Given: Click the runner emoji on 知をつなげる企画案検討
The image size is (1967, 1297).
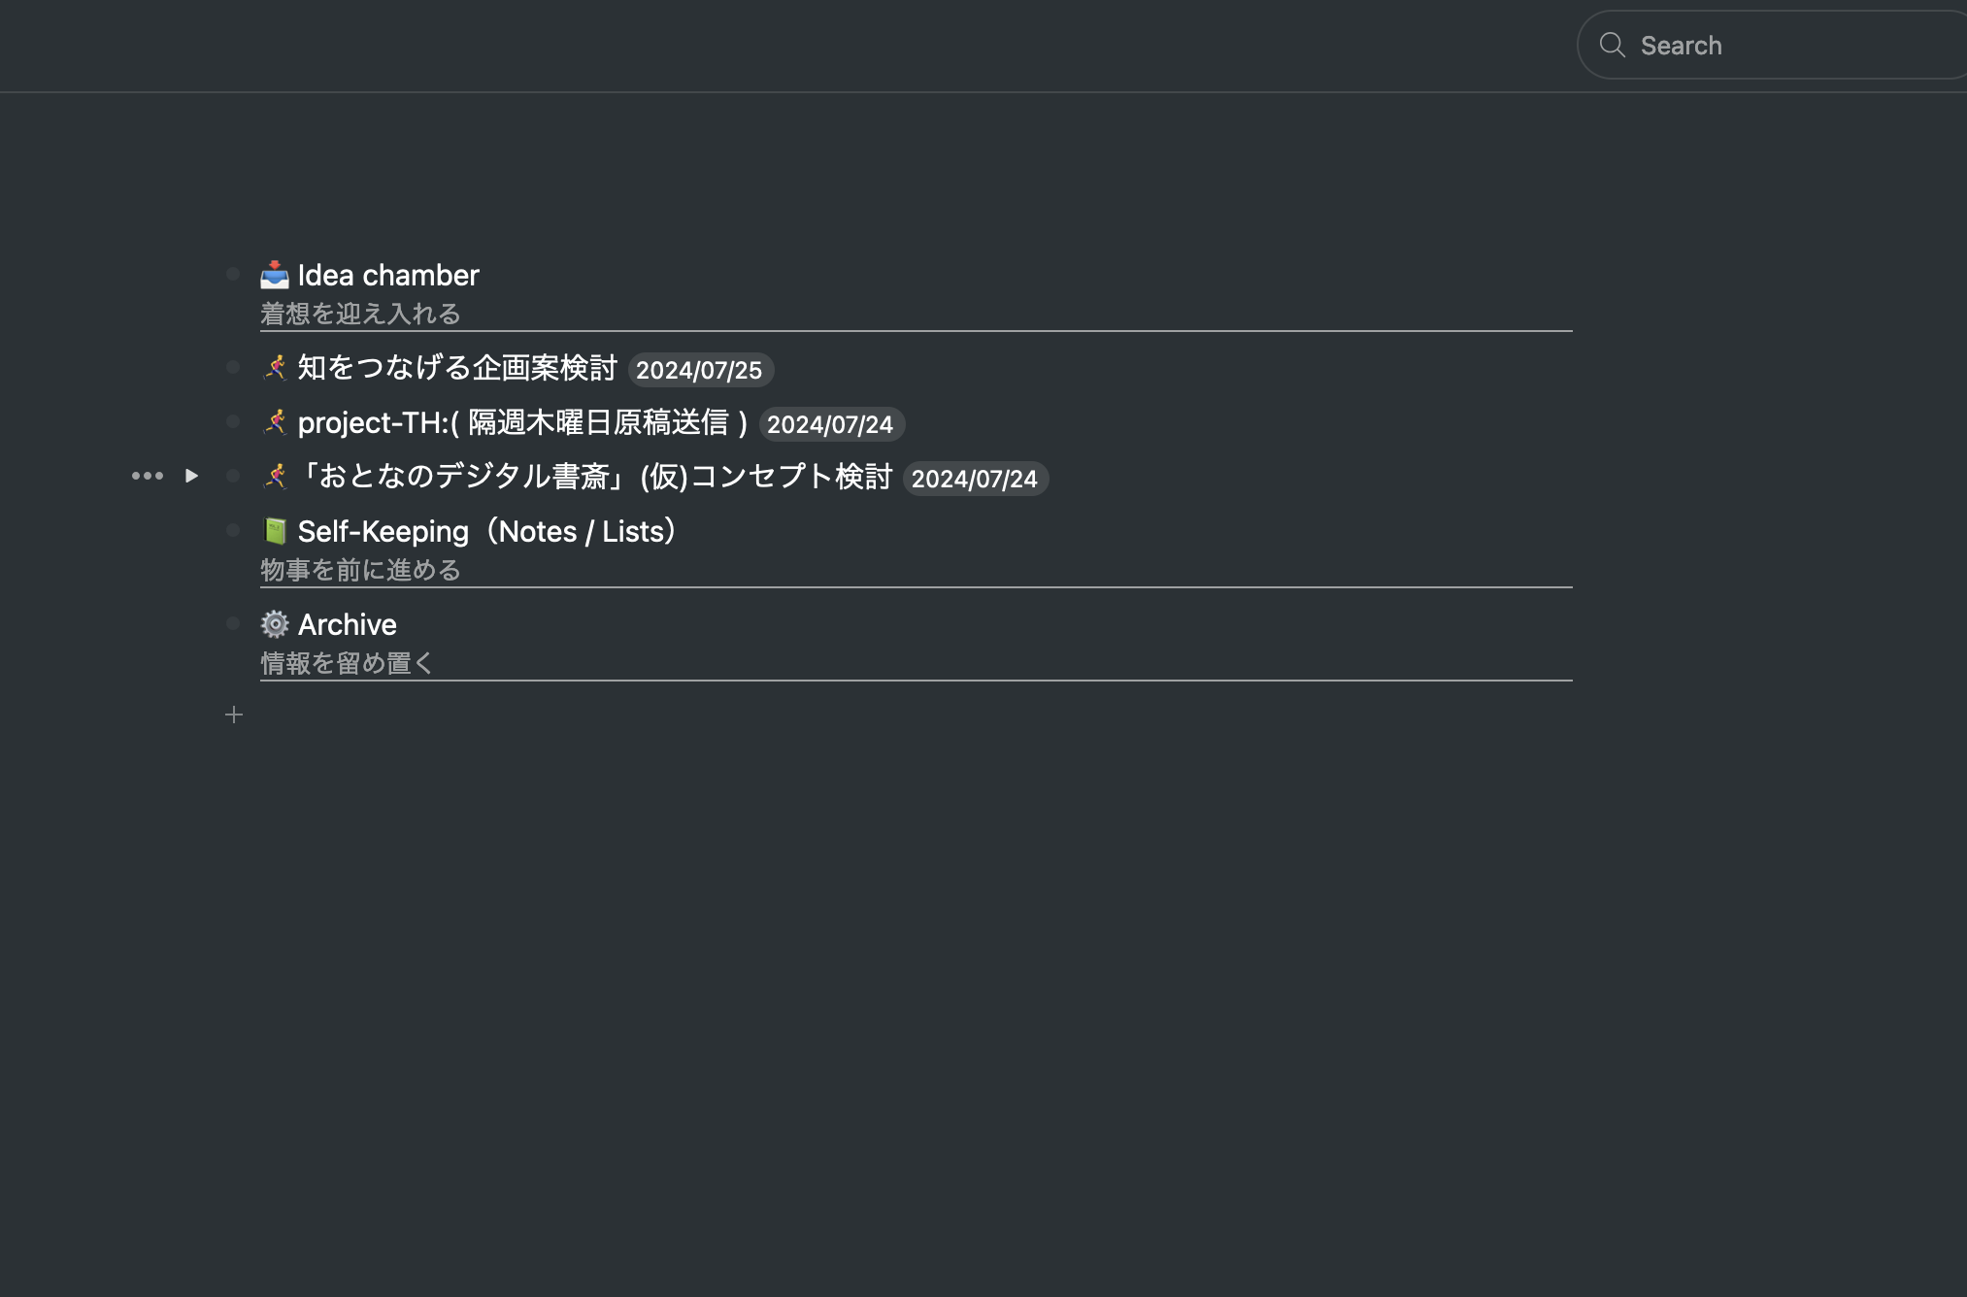Looking at the screenshot, I should point(276,368).
